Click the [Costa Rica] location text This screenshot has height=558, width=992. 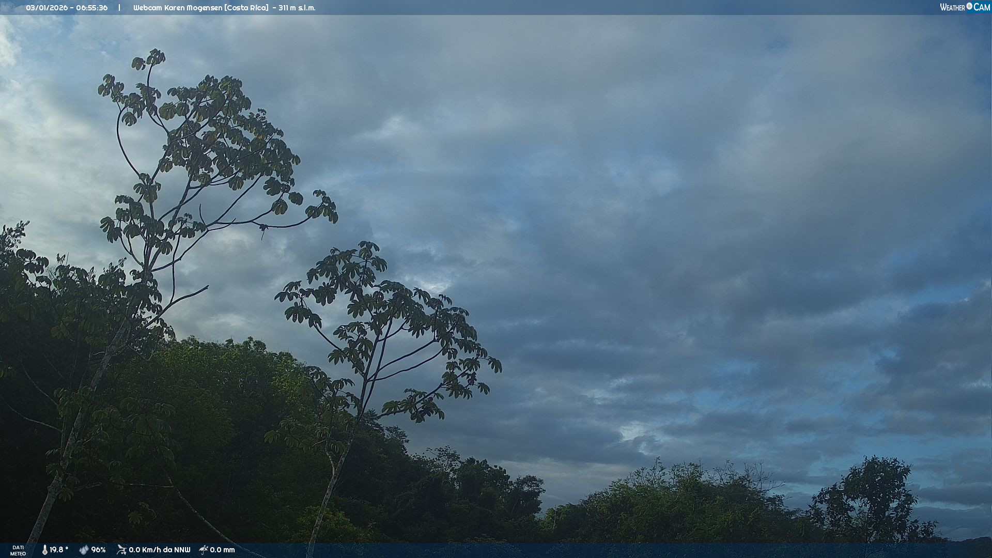pyautogui.click(x=246, y=8)
